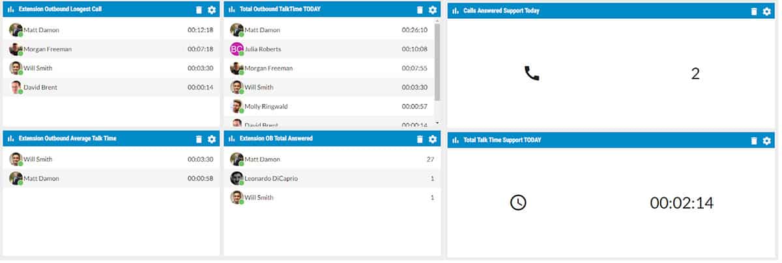Image resolution: width=782 pixels, height=263 pixels.
Task: Delete the Calls Answered Support Today widget
Action: click(754, 11)
